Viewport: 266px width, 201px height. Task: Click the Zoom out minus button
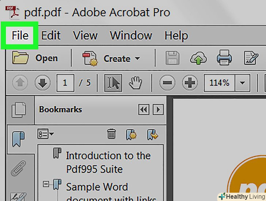point(167,83)
